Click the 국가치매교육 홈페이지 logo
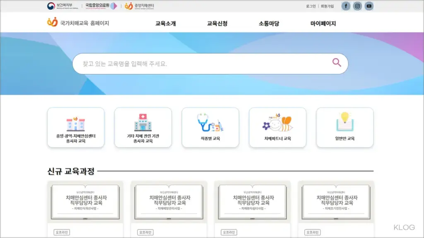Viewport: 424px width, 238px height. [78, 23]
